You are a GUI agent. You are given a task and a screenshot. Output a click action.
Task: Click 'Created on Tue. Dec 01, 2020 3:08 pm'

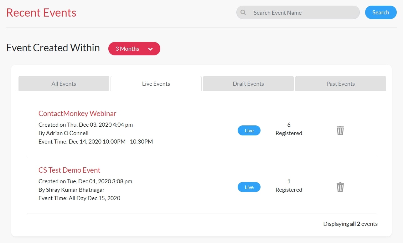click(85, 181)
